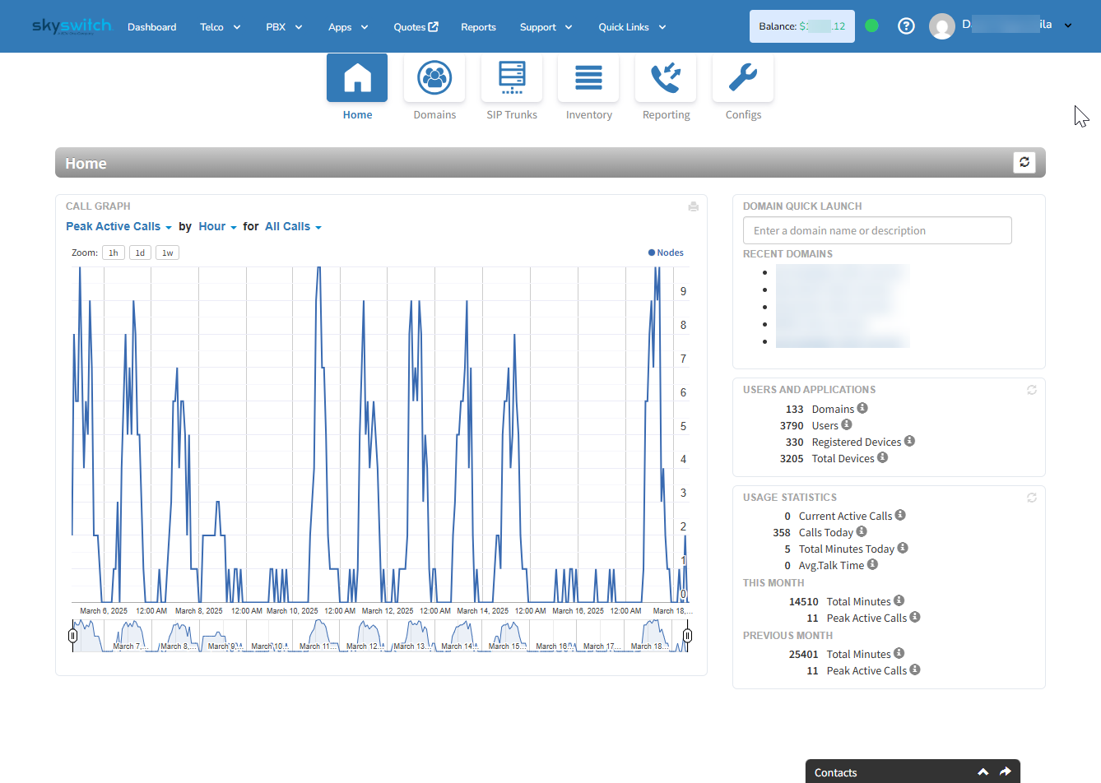Expand the PBX dropdown

tap(283, 26)
